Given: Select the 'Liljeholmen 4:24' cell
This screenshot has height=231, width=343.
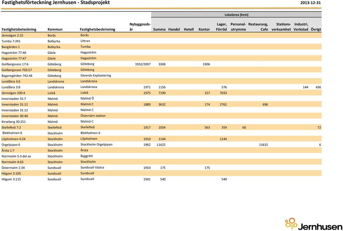Looking at the screenshot, I should [13, 139].
